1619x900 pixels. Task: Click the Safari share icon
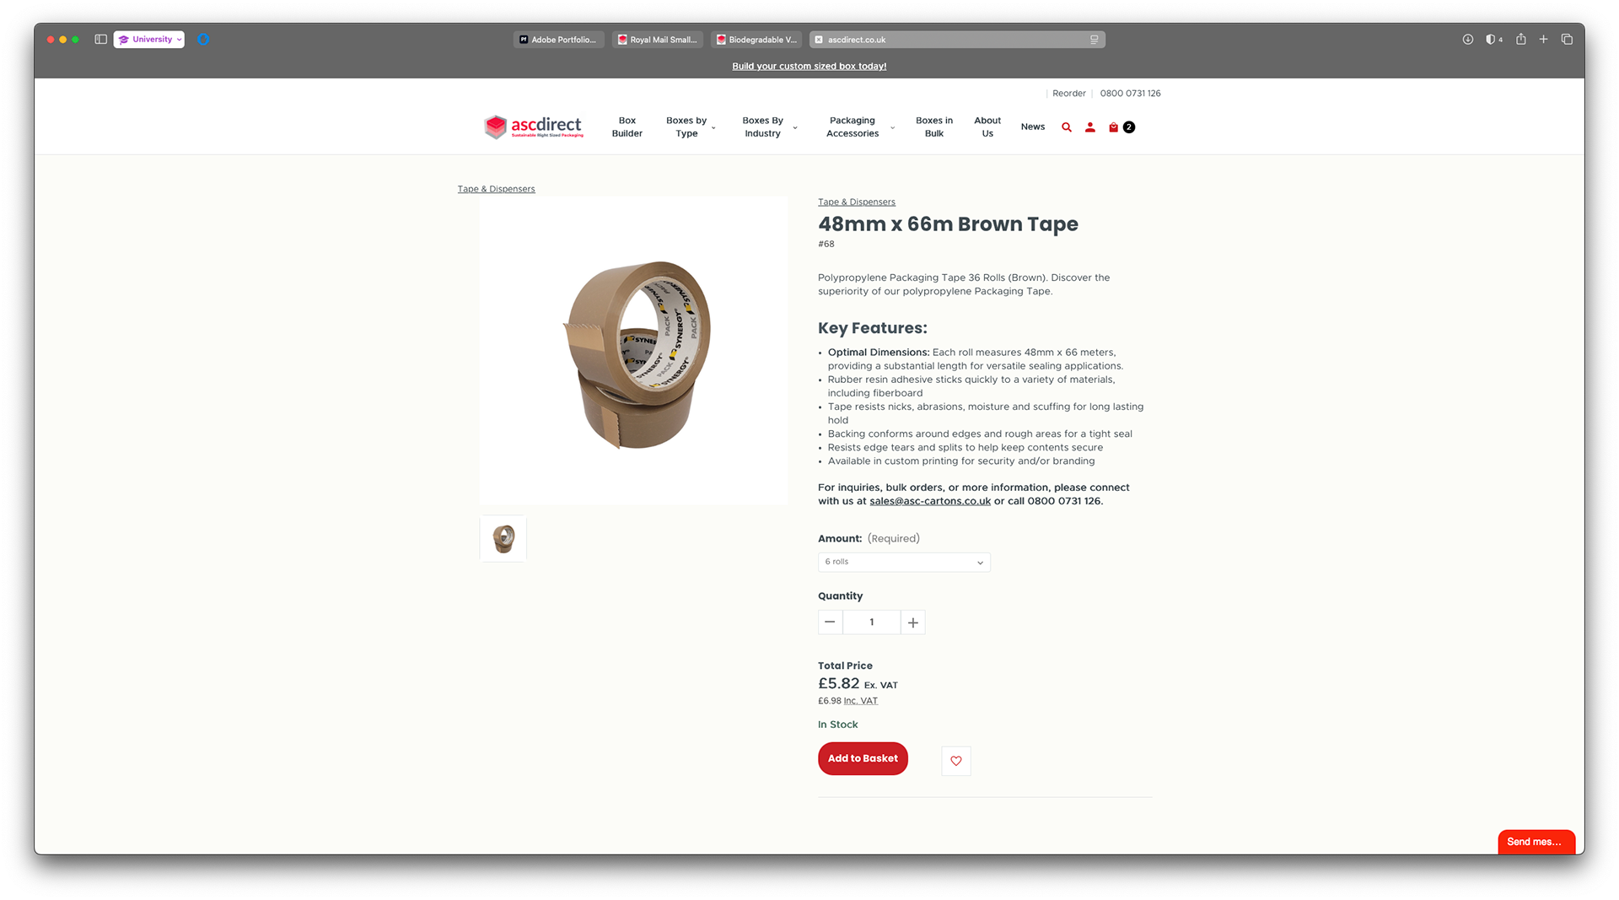tap(1521, 40)
